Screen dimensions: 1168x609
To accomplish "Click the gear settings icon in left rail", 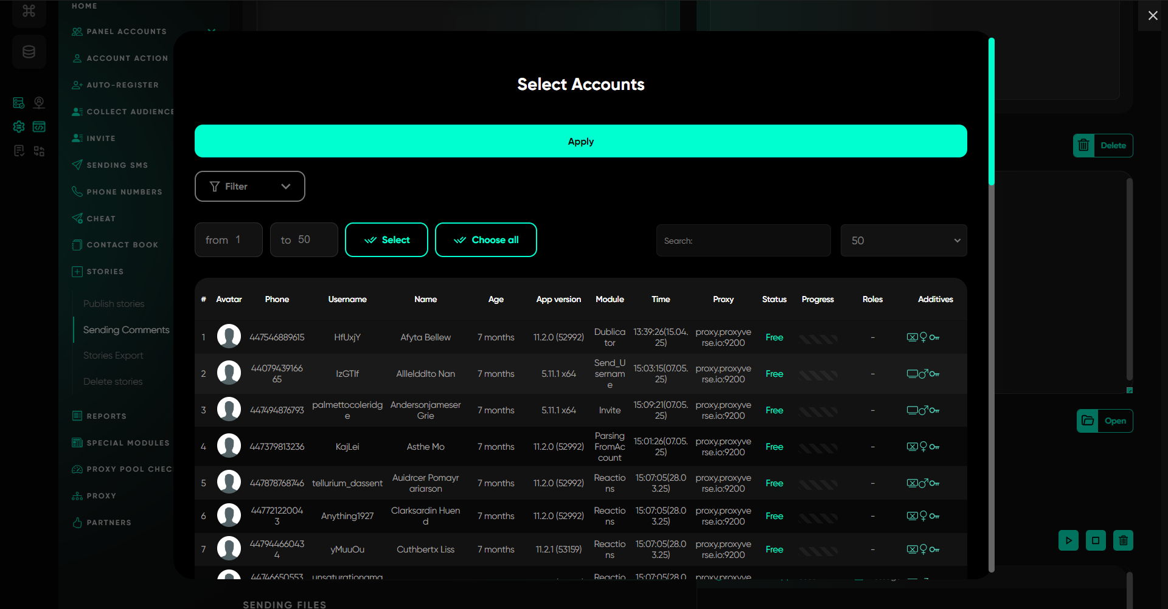I will (19, 126).
